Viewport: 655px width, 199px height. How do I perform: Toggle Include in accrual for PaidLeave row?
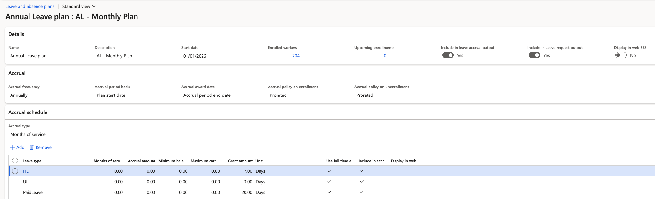pyautogui.click(x=362, y=192)
